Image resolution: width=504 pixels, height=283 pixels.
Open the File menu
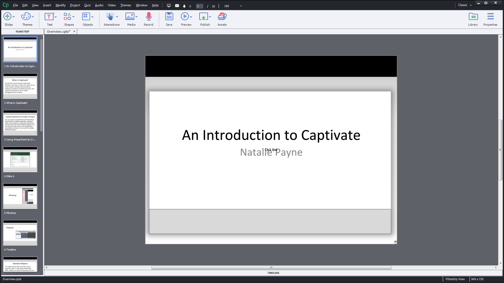coord(15,5)
